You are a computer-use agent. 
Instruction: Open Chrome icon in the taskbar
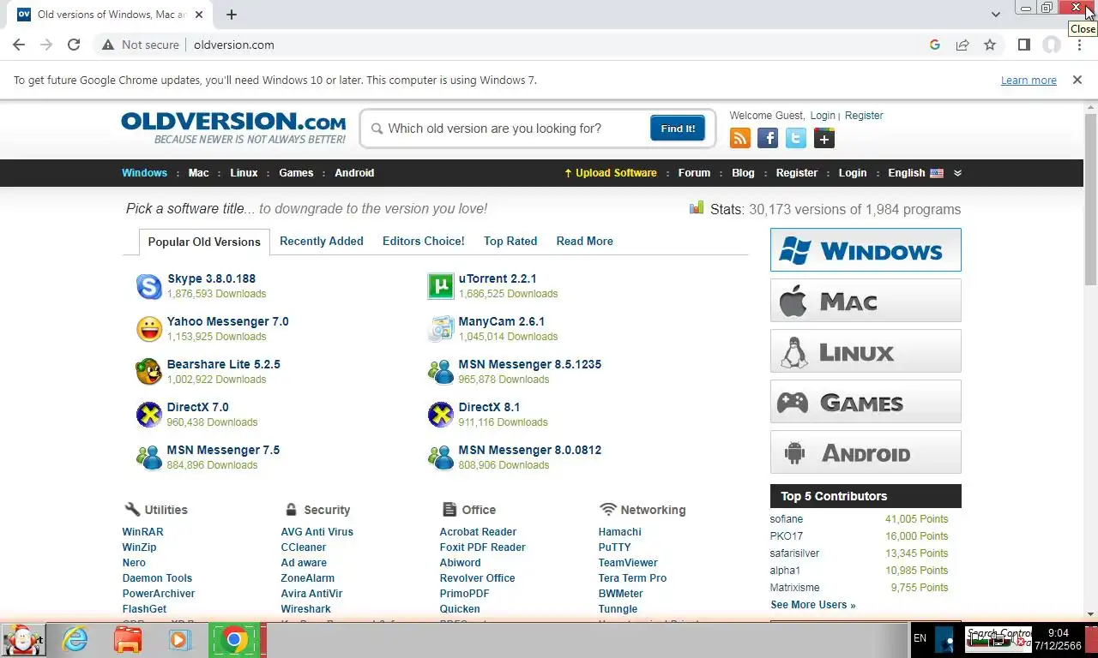[x=233, y=640]
